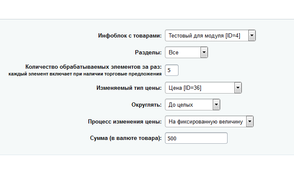Screen dimensions: 294x169
Task: Click the 'Разделы:' label text
Action: (148, 53)
